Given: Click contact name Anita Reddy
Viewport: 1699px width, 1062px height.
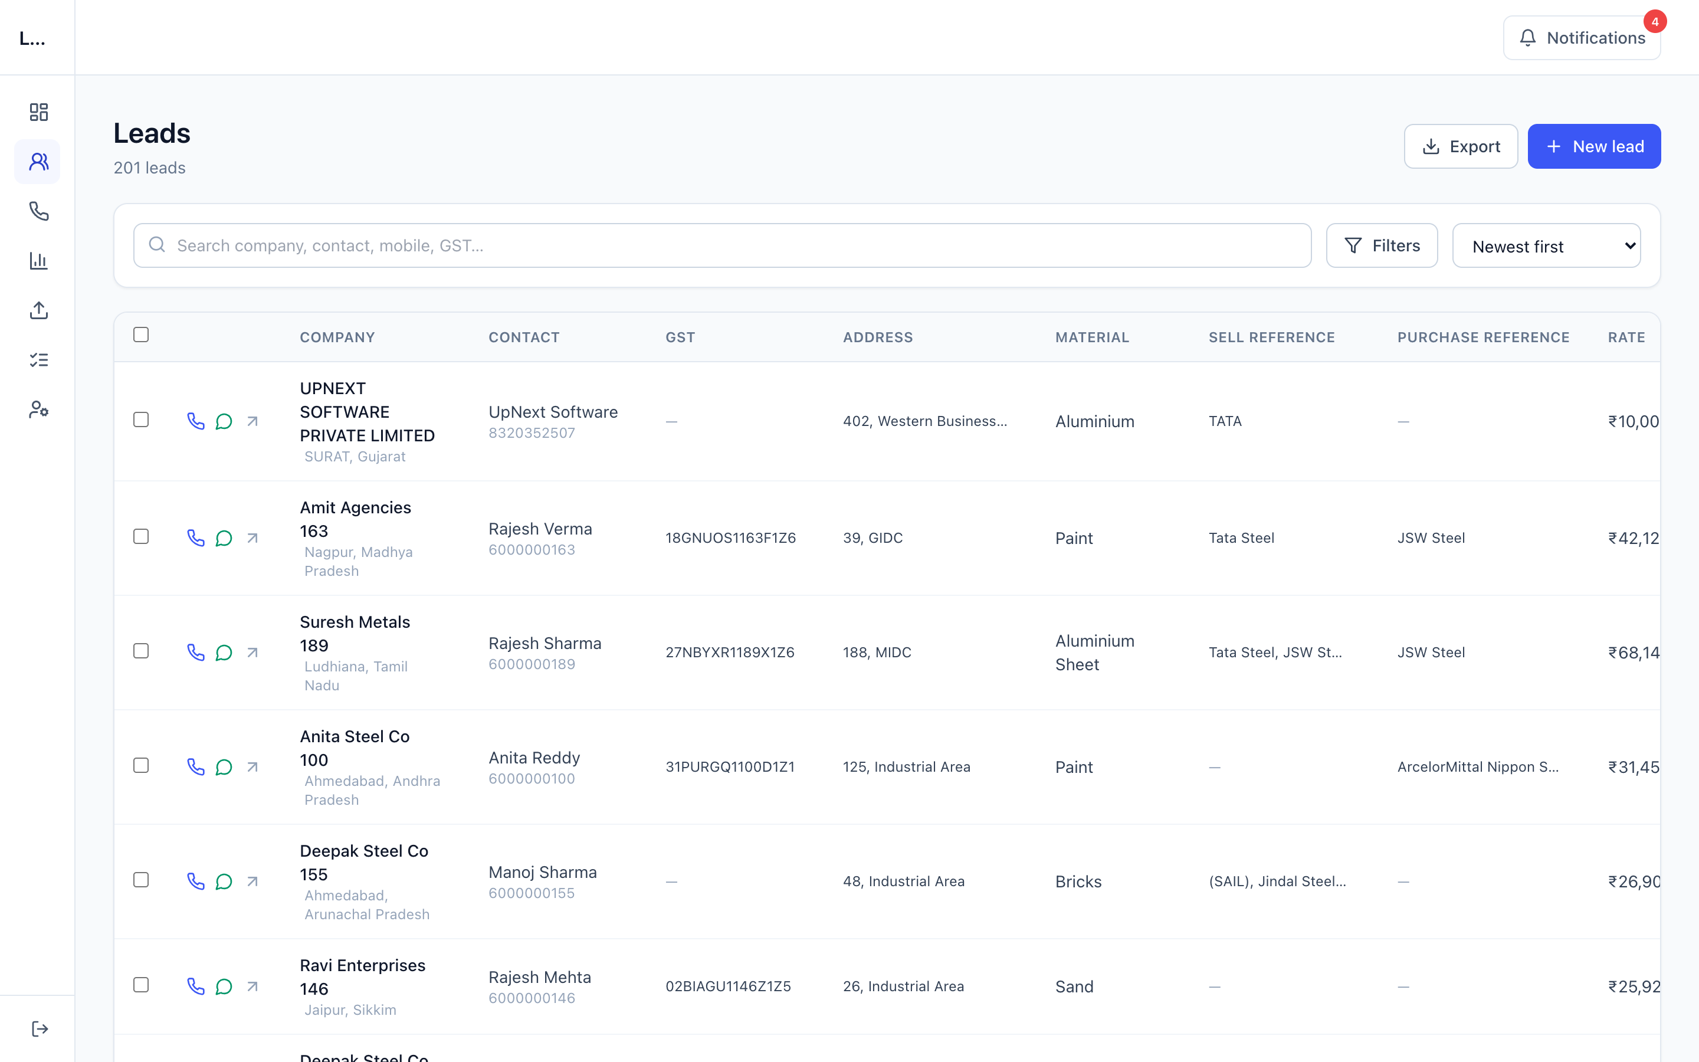Looking at the screenshot, I should point(534,758).
